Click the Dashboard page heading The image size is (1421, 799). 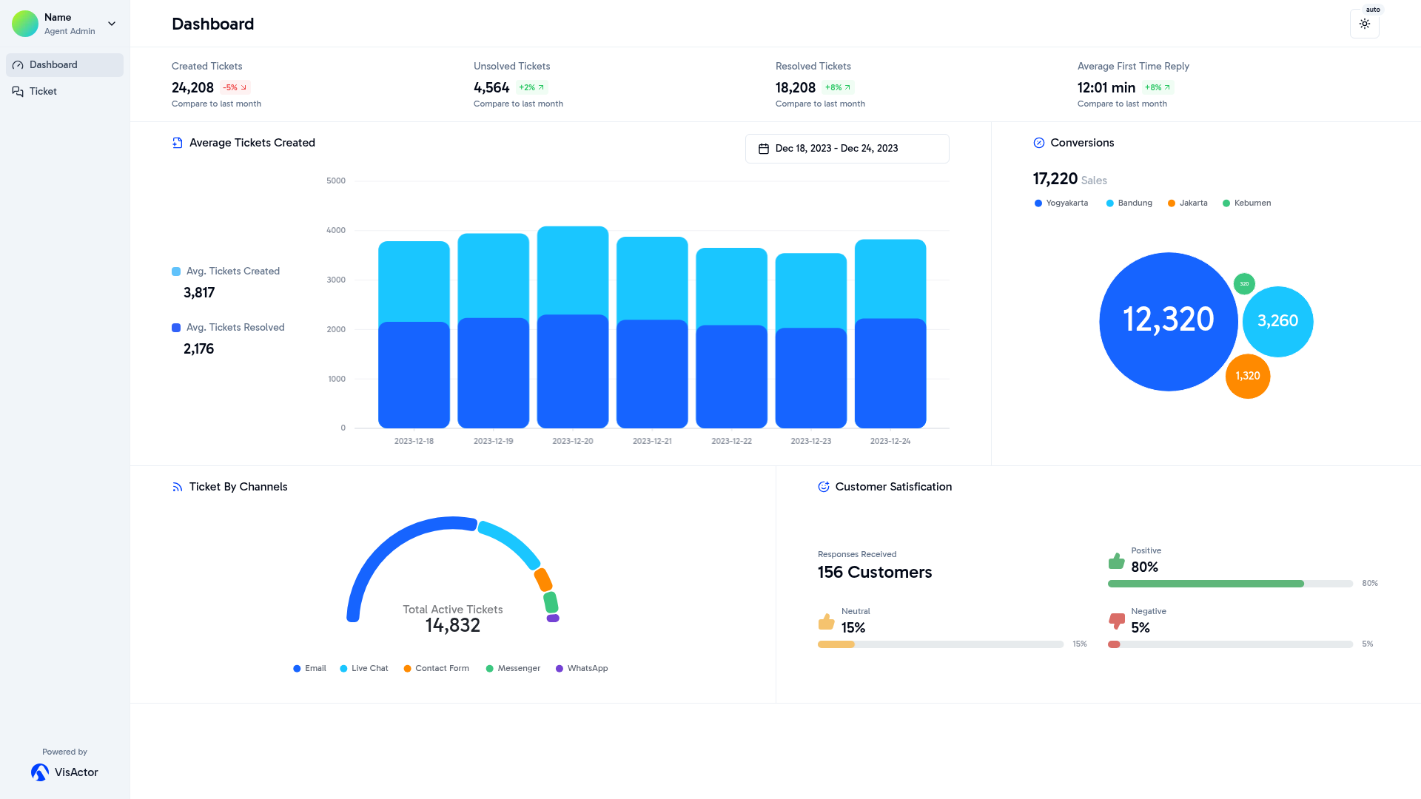(x=213, y=24)
